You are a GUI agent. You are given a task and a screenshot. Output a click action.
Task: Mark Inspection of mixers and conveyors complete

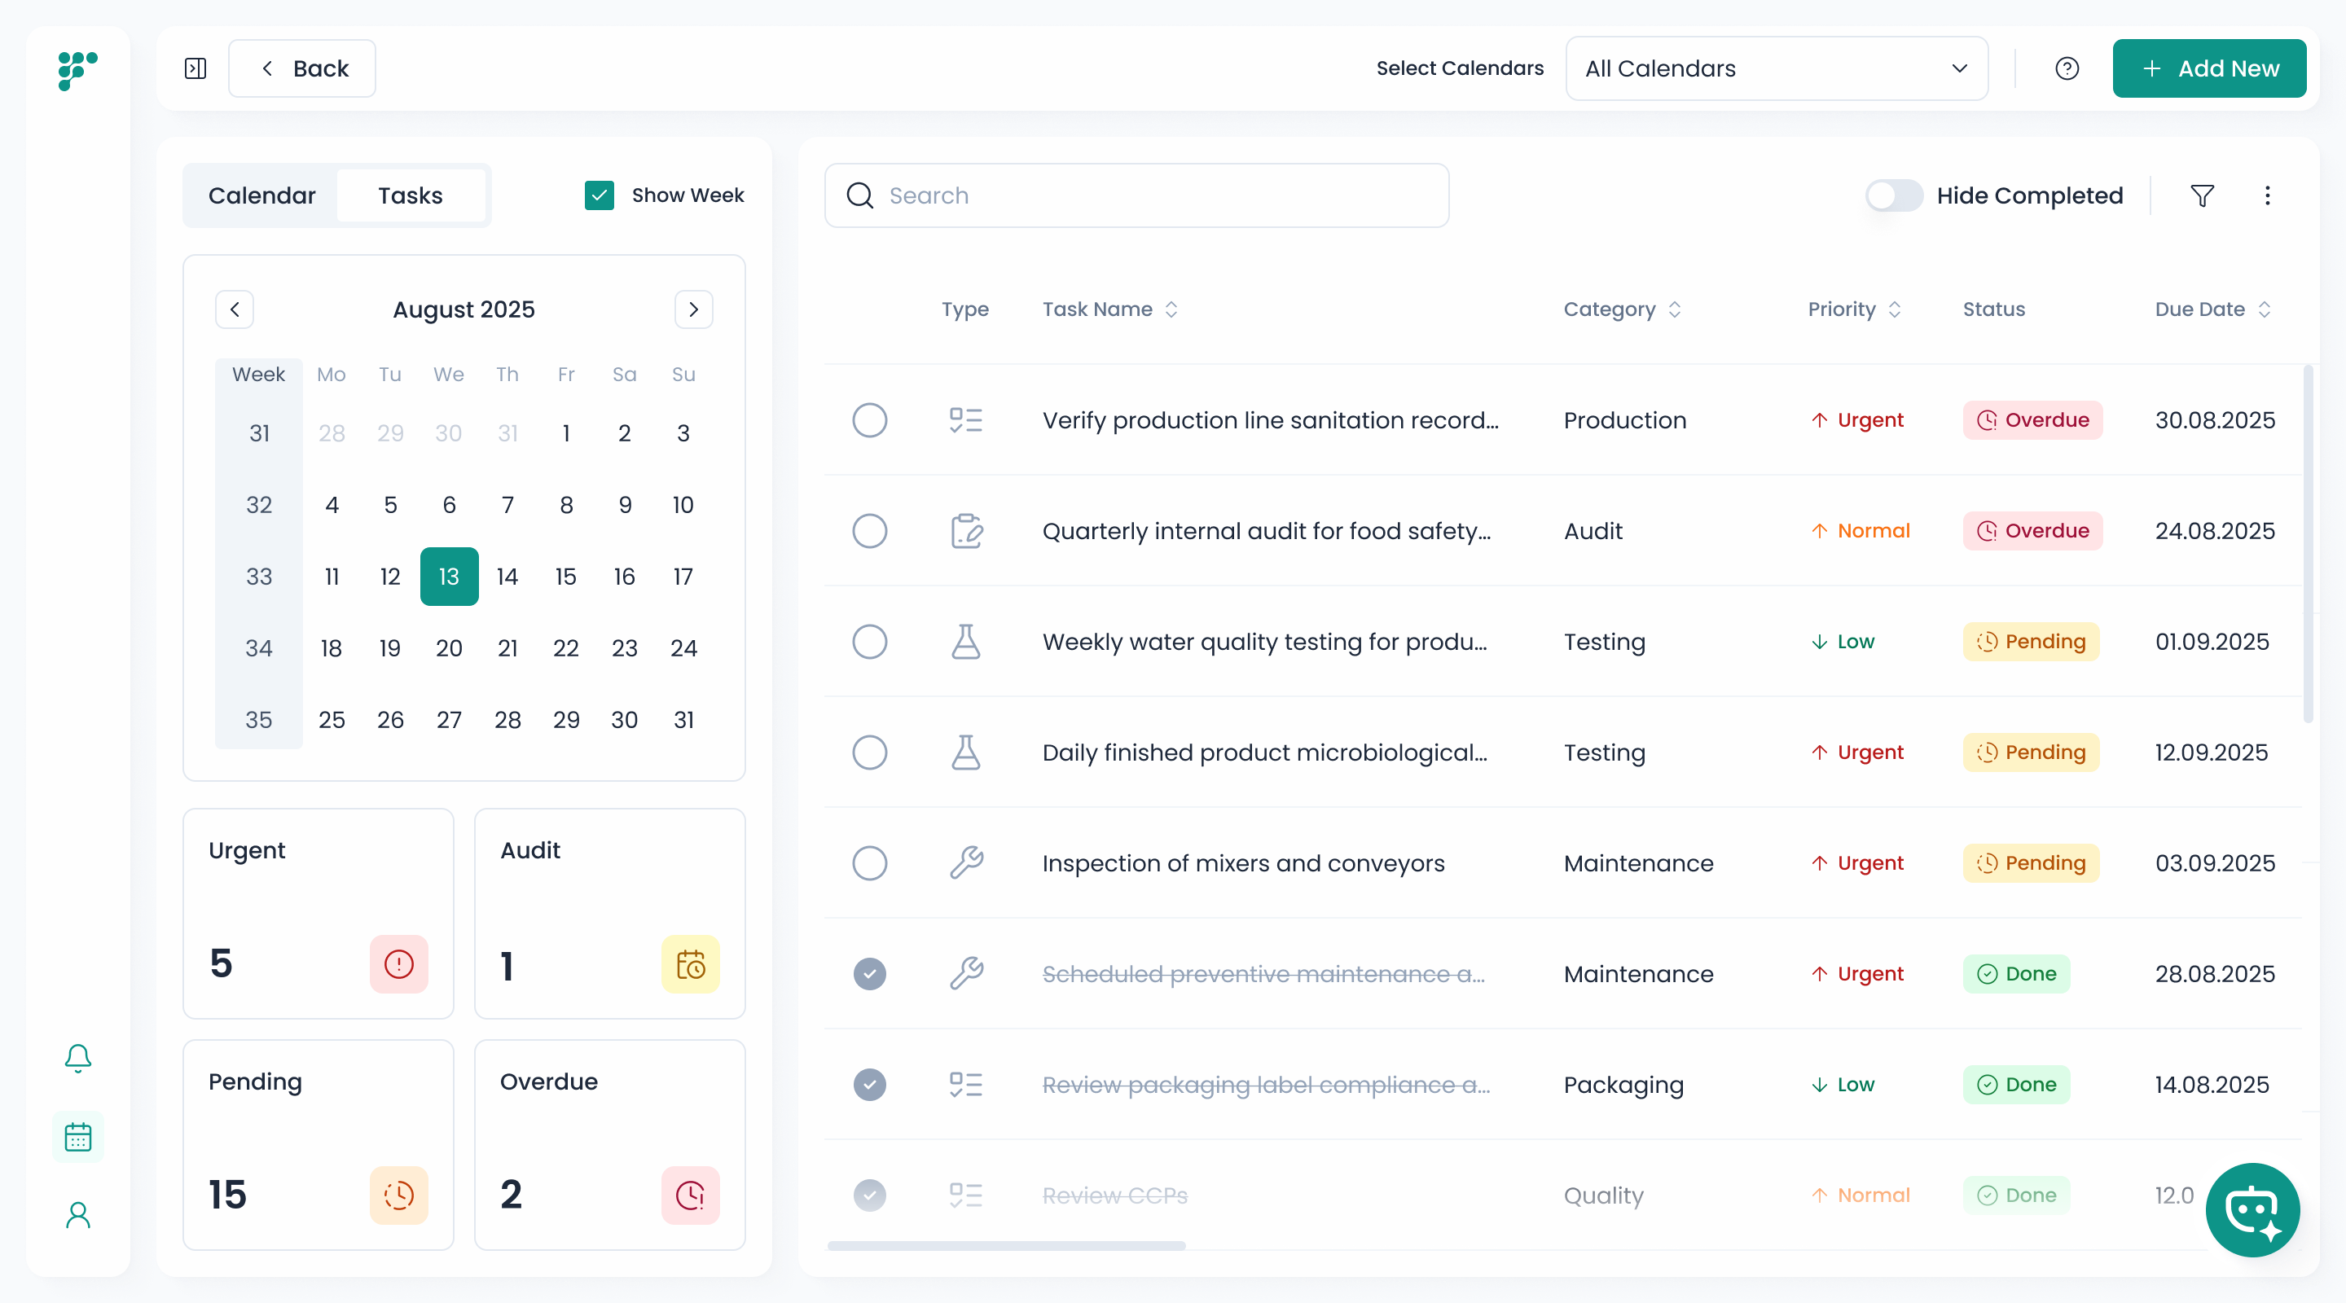coord(869,862)
